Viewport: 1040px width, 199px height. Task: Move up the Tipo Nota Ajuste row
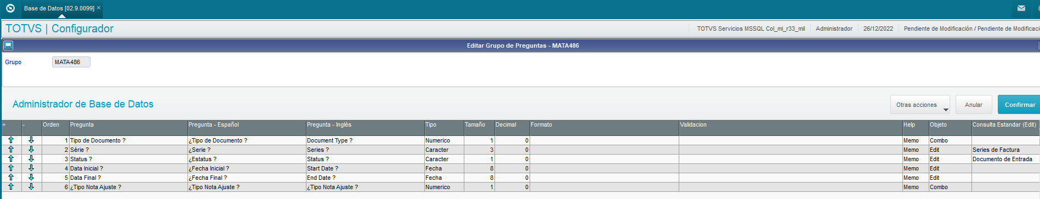(x=11, y=187)
